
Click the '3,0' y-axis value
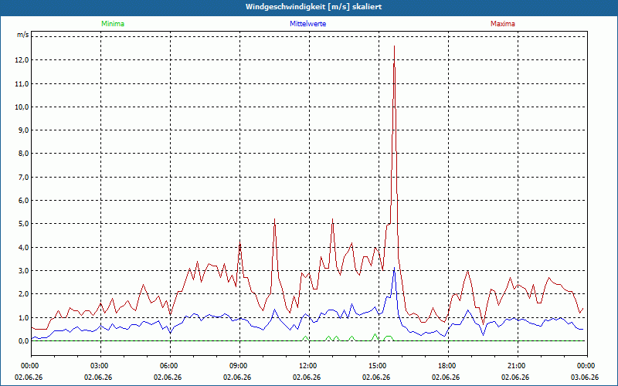pyautogui.click(x=24, y=271)
